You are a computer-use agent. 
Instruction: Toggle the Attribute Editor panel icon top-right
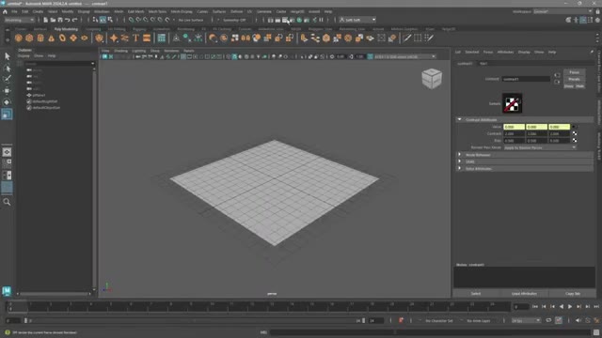(x=583, y=20)
